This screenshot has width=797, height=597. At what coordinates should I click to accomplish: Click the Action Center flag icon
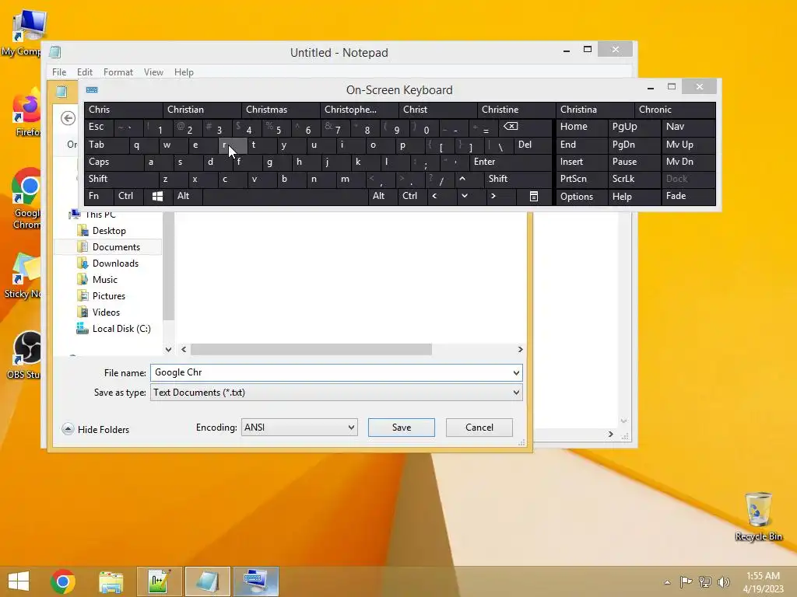[686, 581]
